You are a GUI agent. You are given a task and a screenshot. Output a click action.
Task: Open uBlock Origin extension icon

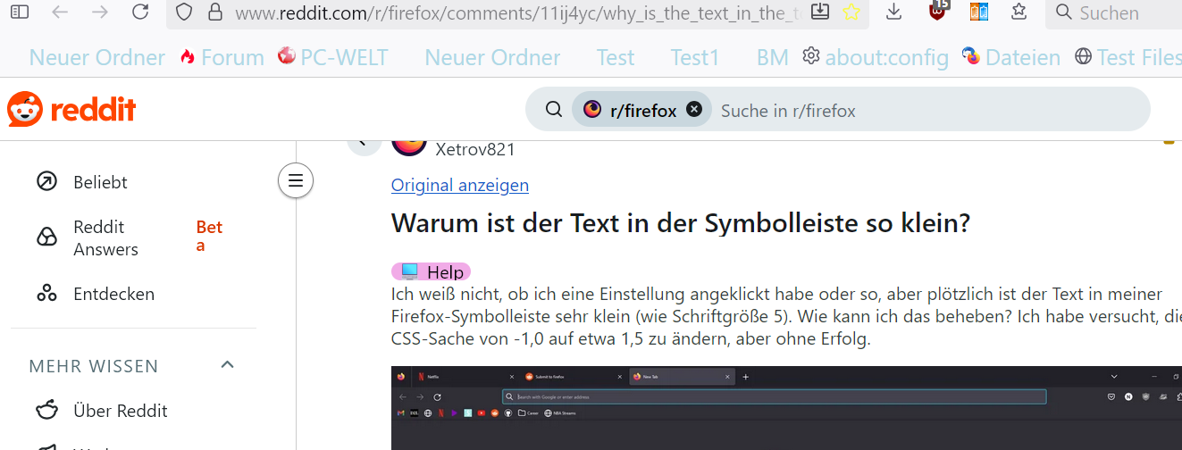point(937,11)
